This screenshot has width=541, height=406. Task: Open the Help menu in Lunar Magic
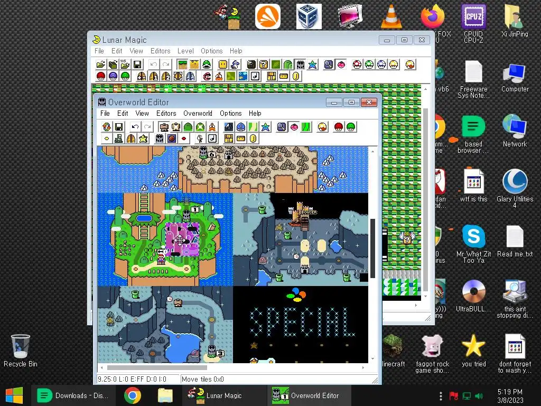(x=236, y=51)
